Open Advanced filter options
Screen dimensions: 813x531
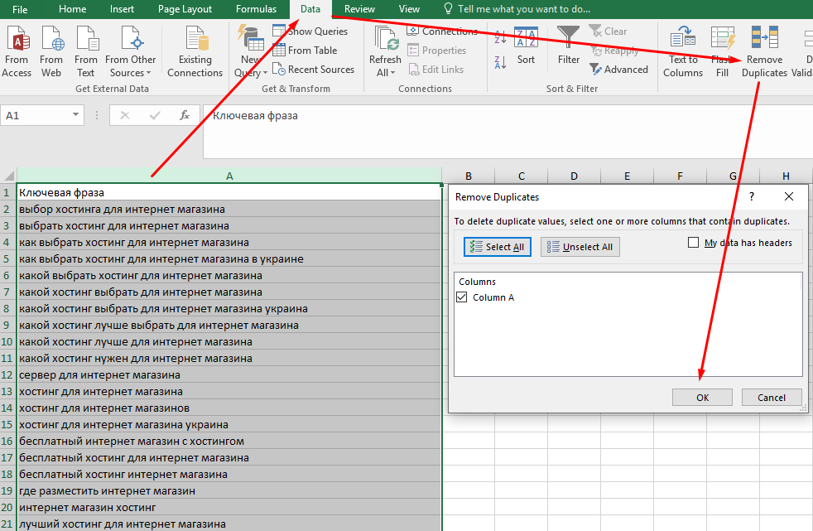[618, 70]
